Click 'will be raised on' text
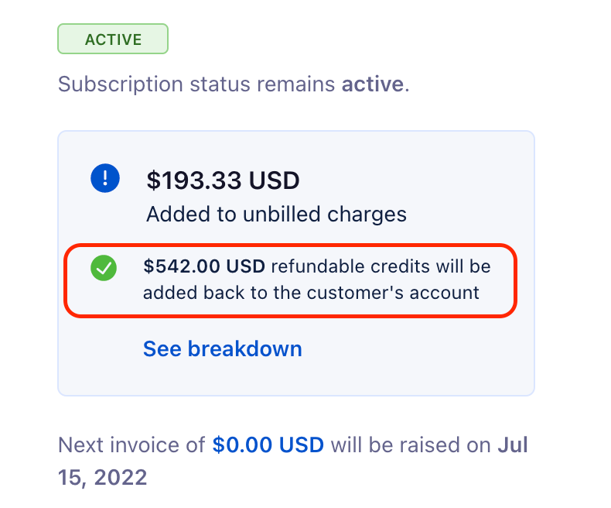 [x=411, y=444]
